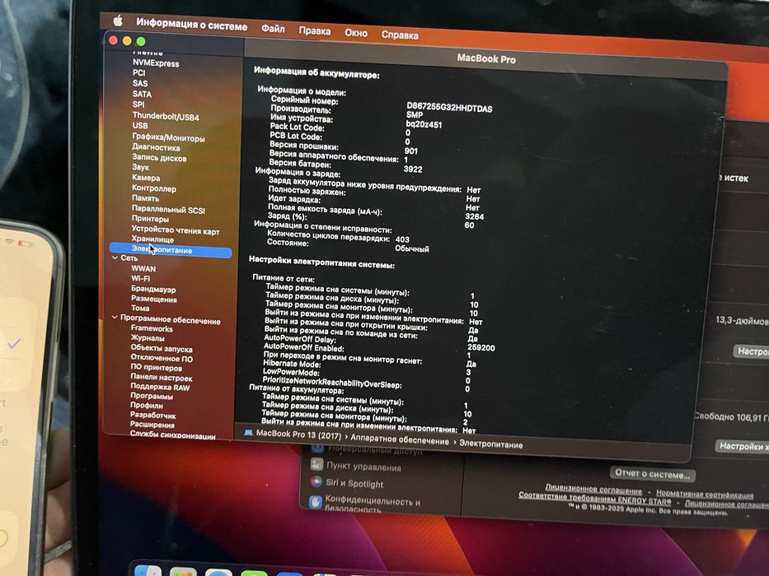
Task: Select Принтеры in the sidebar
Action: 150,219
